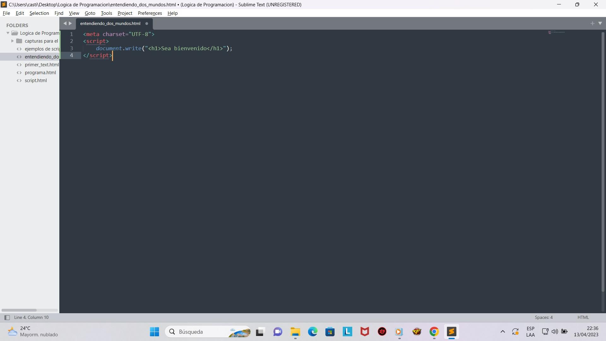Click the new tab plus button in editor
The height and width of the screenshot is (341, 606).
point(592,23)
